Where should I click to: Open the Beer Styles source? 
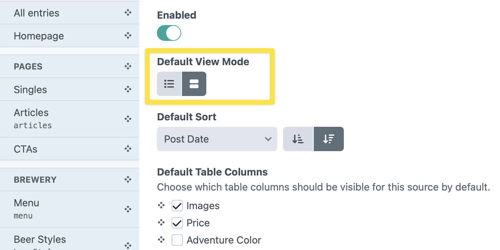(69, 239)
